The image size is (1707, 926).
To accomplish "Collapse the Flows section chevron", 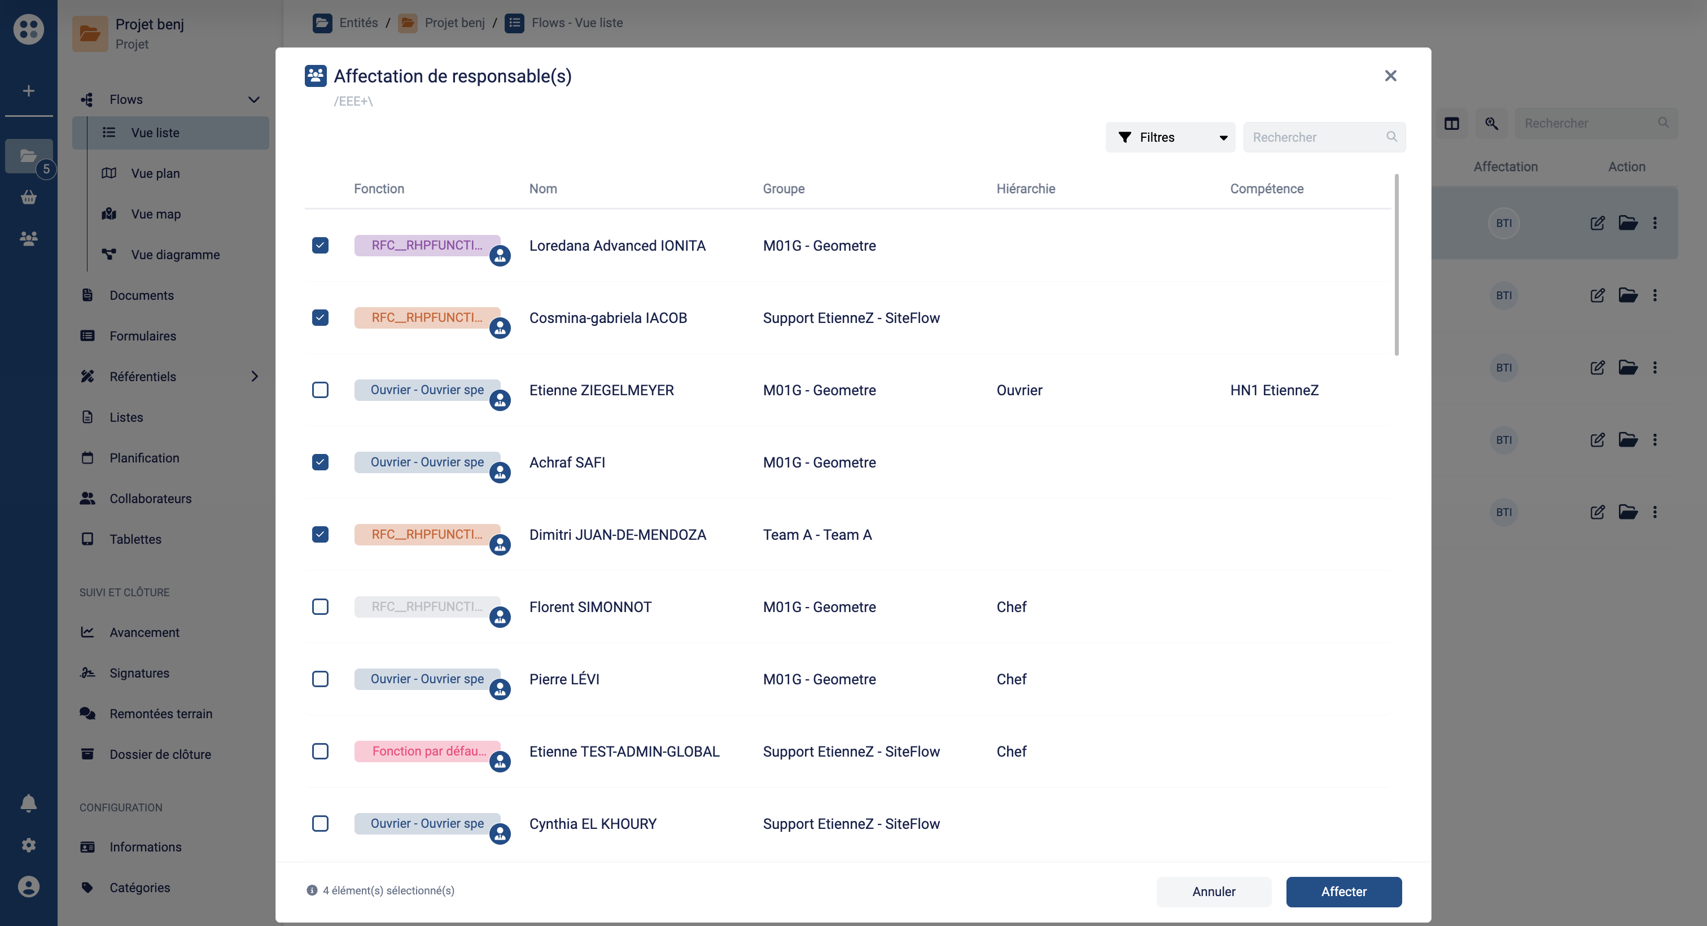I will click(254, 99).
